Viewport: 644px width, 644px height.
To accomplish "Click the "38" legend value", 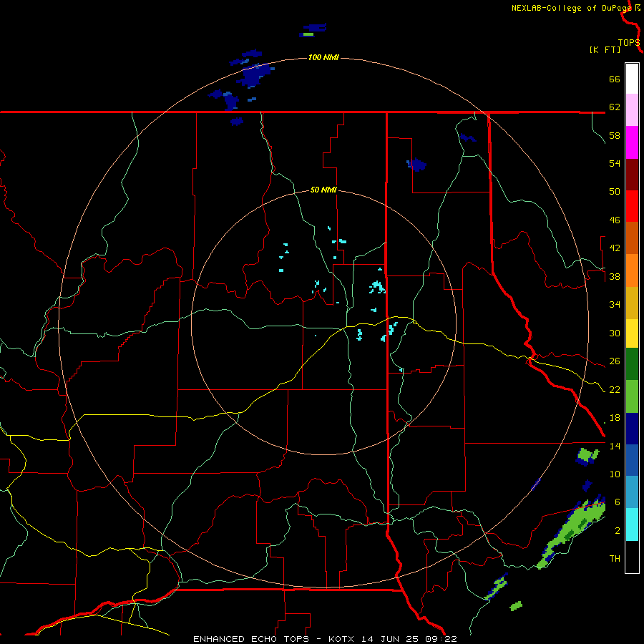I will [615, 276].
